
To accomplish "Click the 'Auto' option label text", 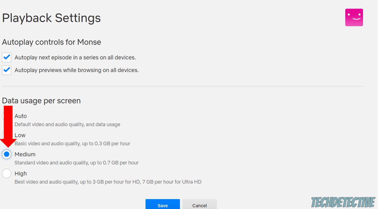I will [21, 116].
